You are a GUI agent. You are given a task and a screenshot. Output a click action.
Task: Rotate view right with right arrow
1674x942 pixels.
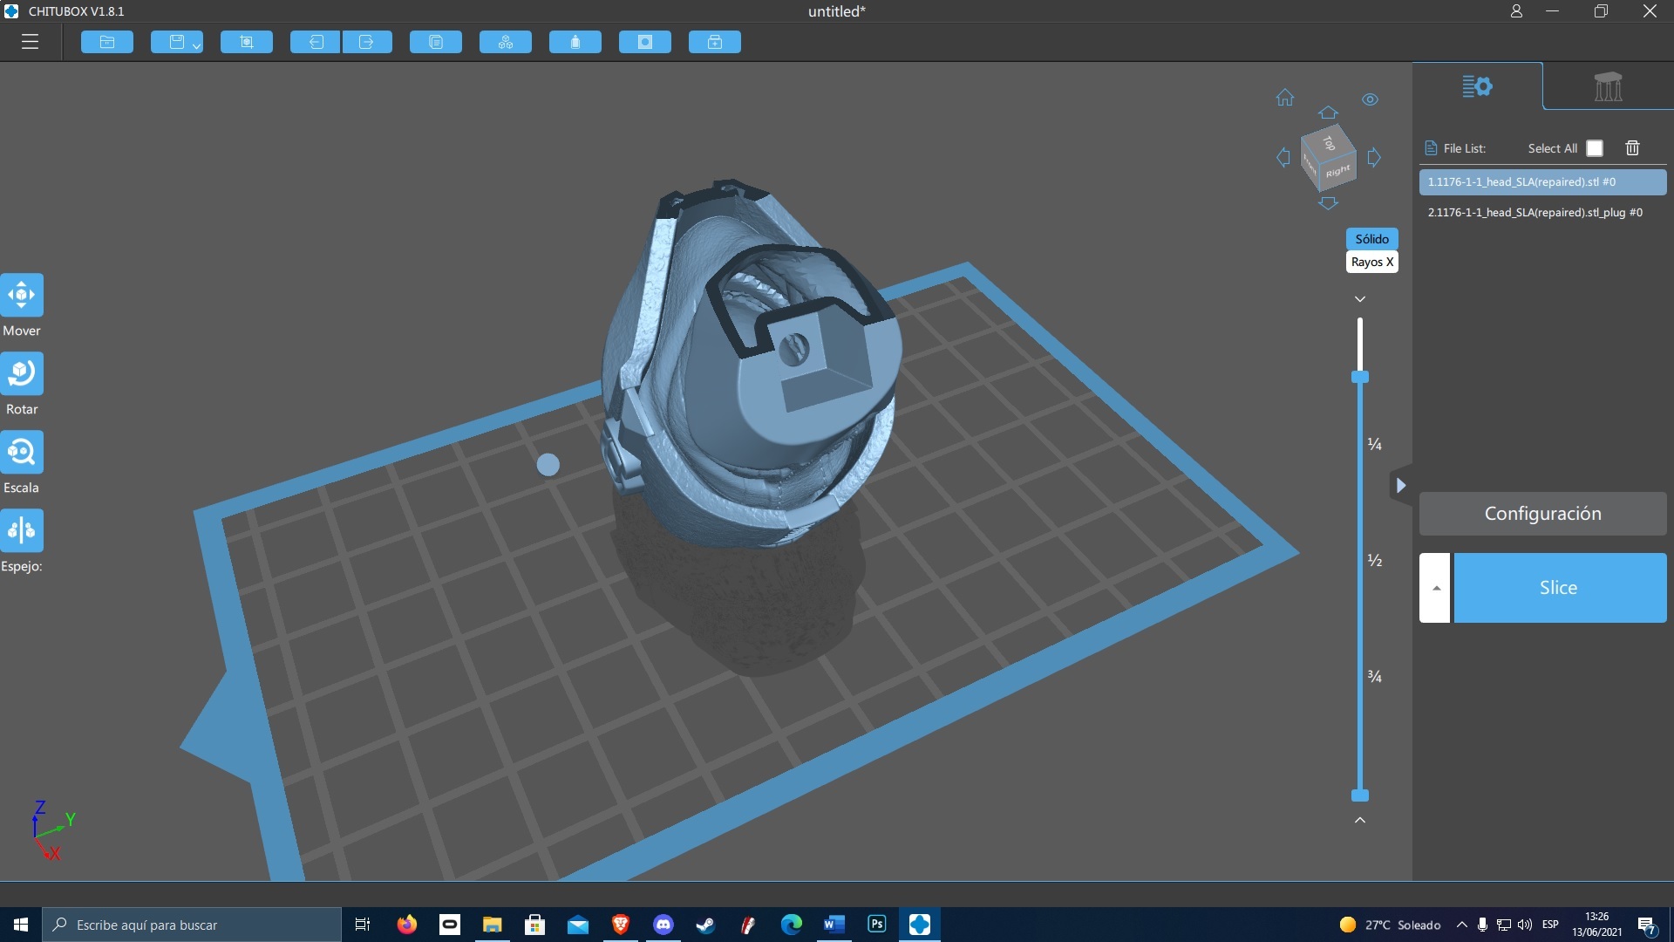(1374, 158)
